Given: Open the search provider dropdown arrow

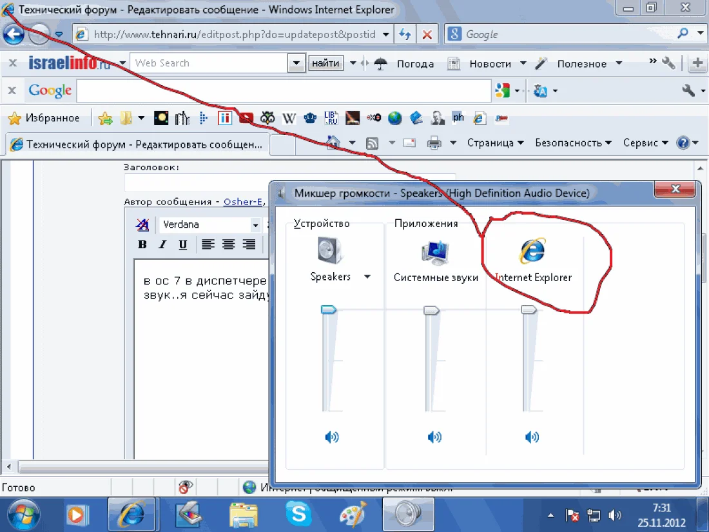Looking at the screenshot, I should click(x=701, y=33).
